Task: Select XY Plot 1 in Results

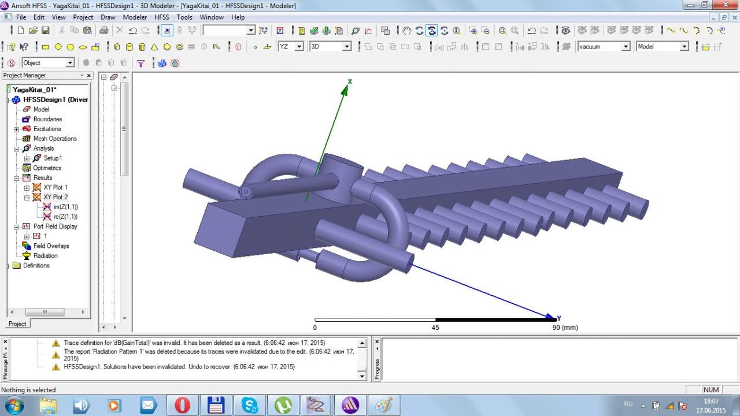Action: [x=55, y=187]
